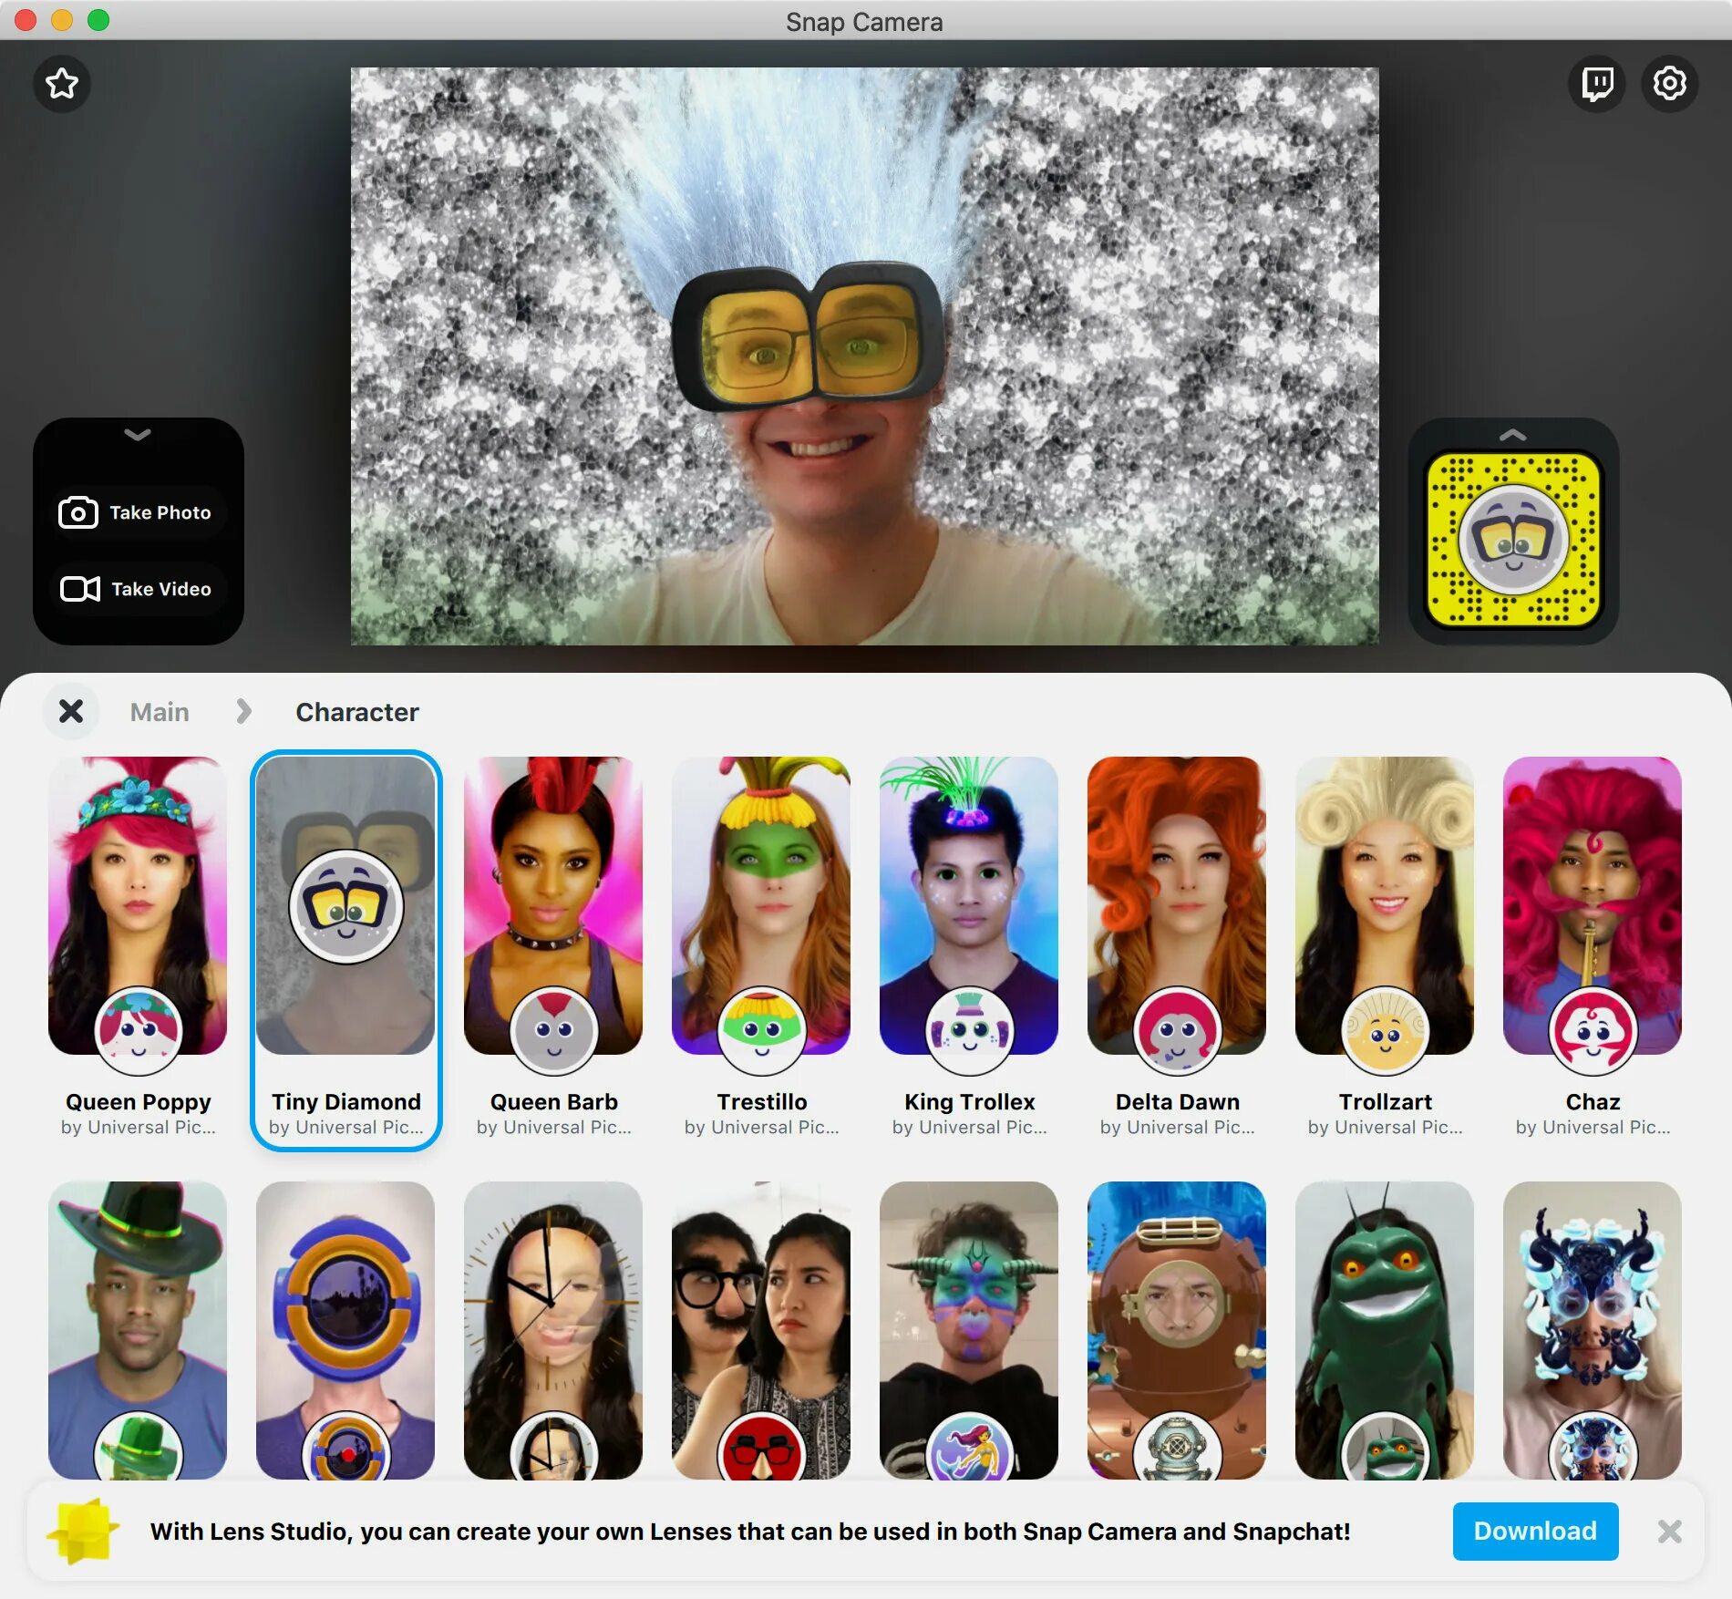Click Queen Barb's round lens icon

554,1031
